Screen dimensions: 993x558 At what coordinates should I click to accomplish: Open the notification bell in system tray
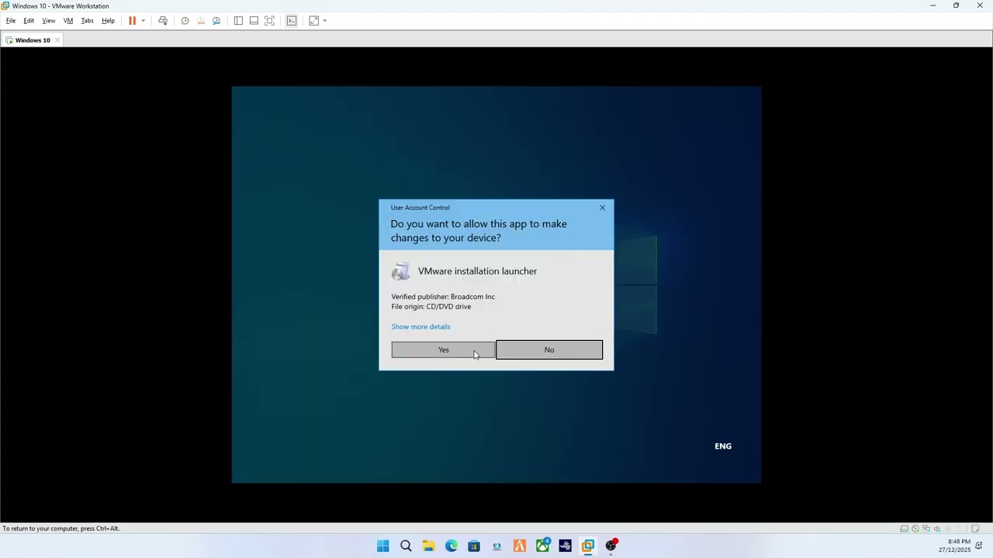coord(980,546)
